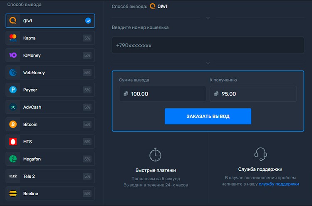Click the AdvCash logo icon
Screen dimensions: 312x206
(x=13, y=107)
